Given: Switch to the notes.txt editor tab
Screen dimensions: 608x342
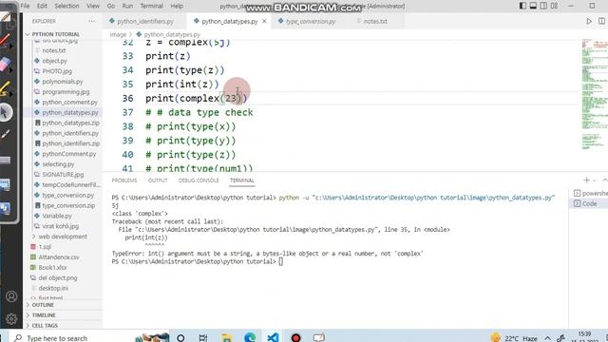Looking at the screenshot, I should pos(375,21).
